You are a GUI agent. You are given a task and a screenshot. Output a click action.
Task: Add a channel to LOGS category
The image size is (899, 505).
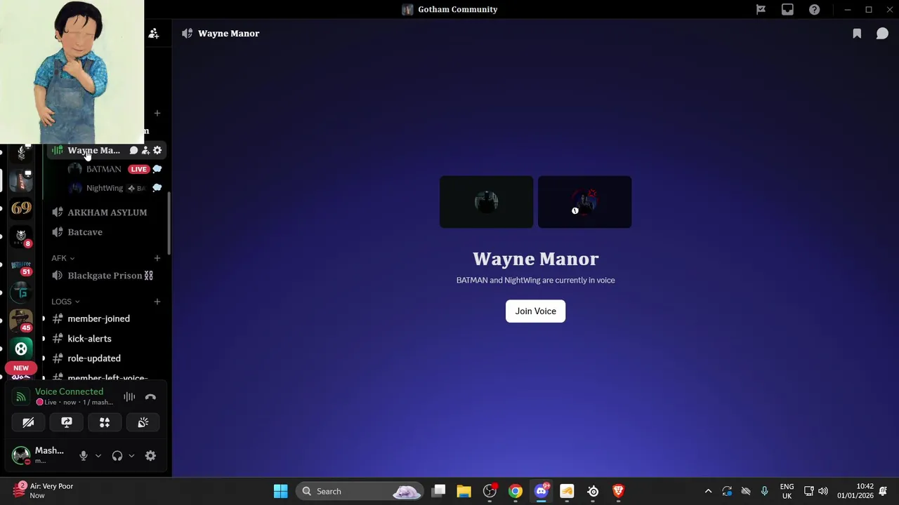point(157,302)
